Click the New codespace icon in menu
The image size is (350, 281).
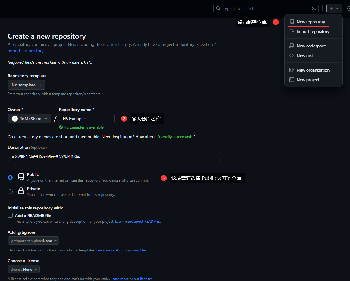(x=292, y=46)
